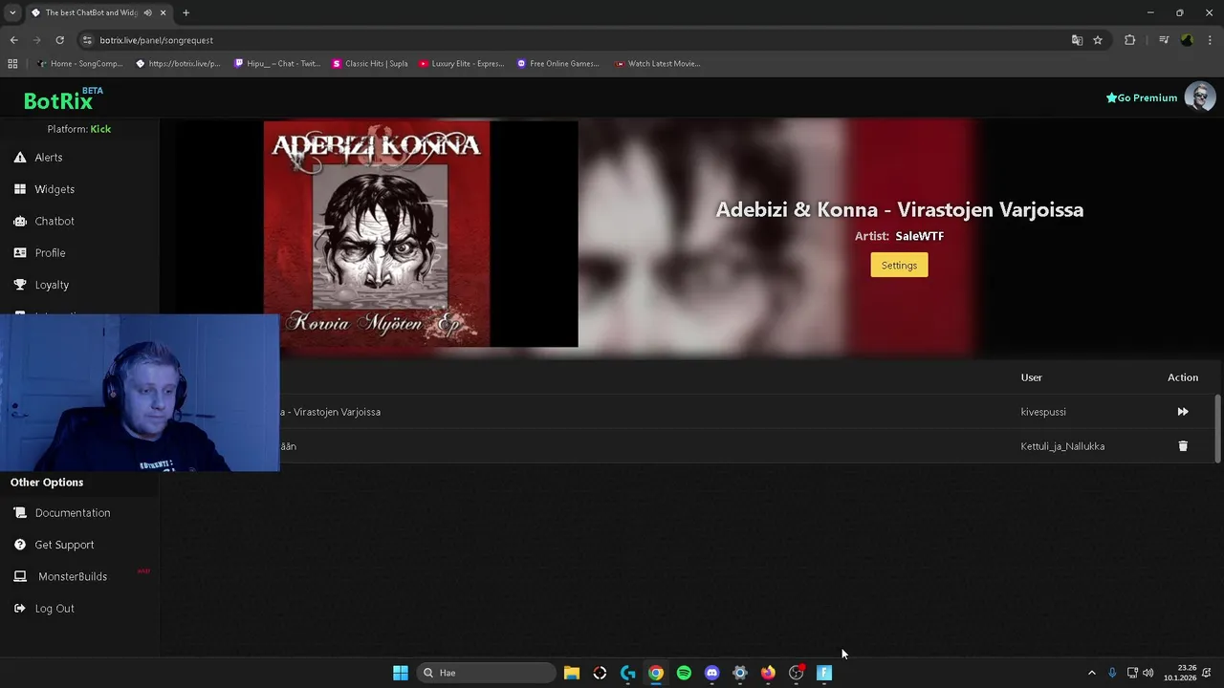Viewport: 1224px width, 688px height.
Task: Open the Luxury Elite YouTube bookmark
Action: [461, 64]
